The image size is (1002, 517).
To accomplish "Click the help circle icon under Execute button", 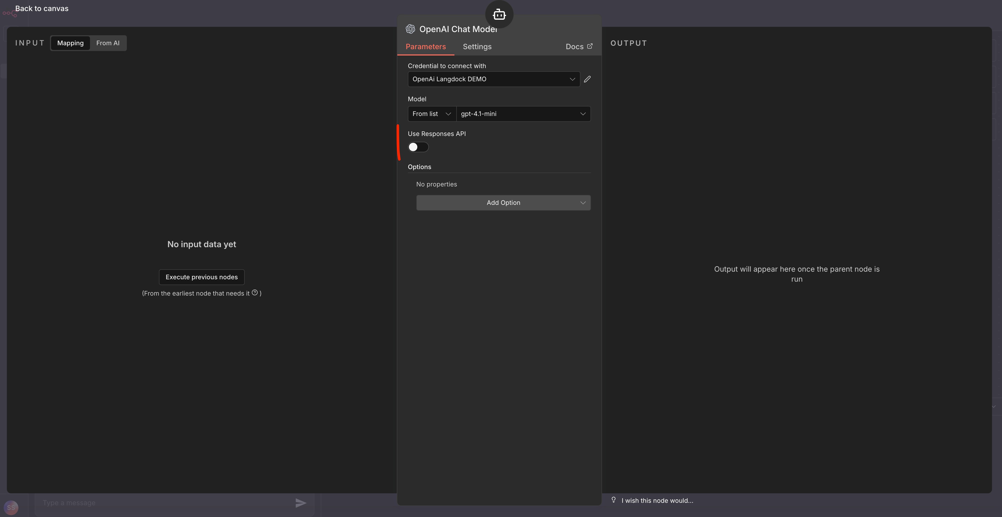I will coord(255,293).
